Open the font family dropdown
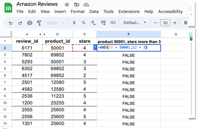This screenshot has width=198, height=129. [x=135, y=22]
